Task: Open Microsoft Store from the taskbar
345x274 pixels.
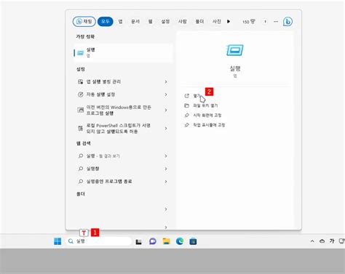Action: point(193,241)
